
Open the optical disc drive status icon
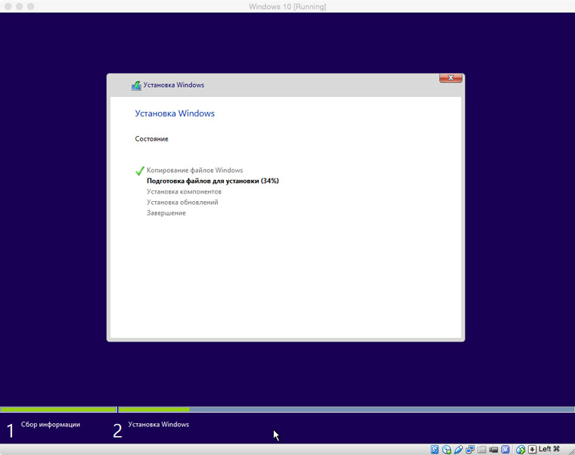point(446,449)
